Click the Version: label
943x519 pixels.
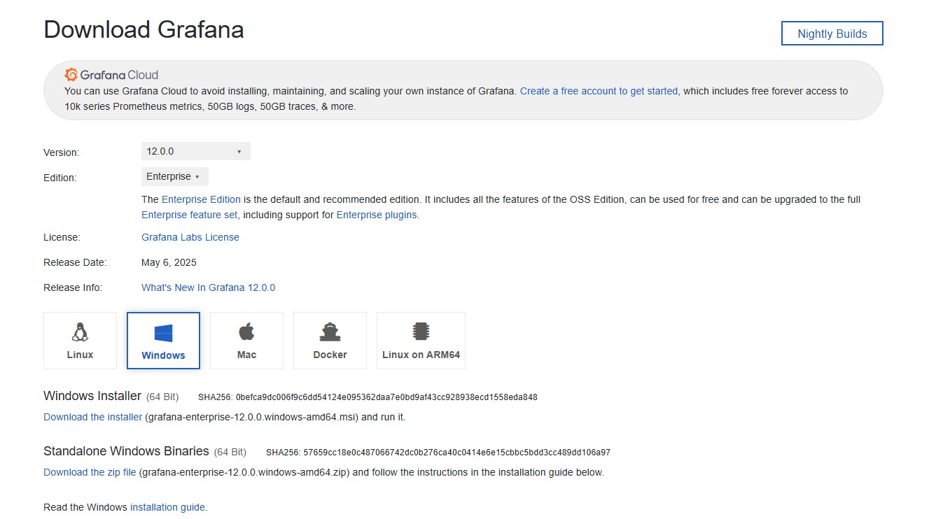62,152
